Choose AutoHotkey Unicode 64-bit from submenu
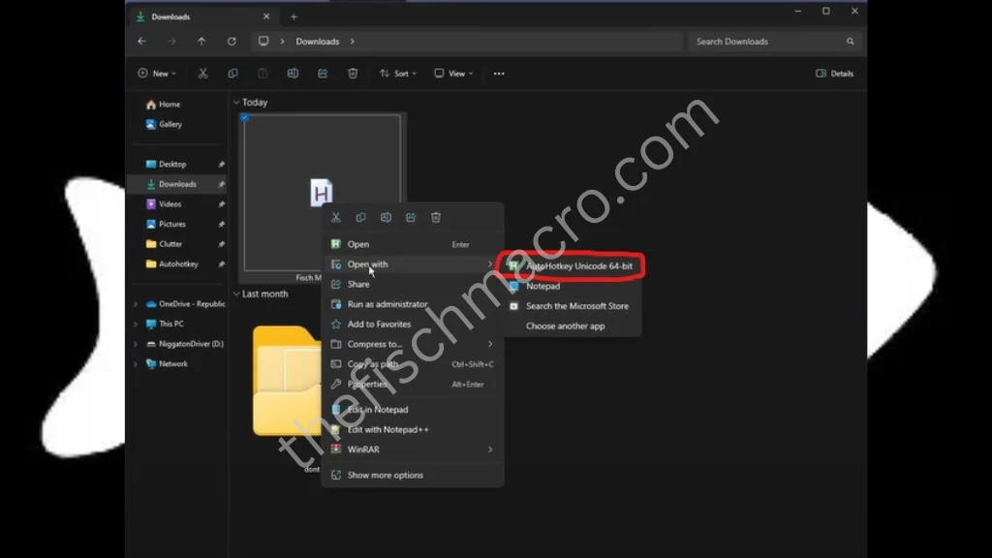Image resolution: width=992 pixels, height=558 pixels. pyautogui.click(x=578, y=265)
